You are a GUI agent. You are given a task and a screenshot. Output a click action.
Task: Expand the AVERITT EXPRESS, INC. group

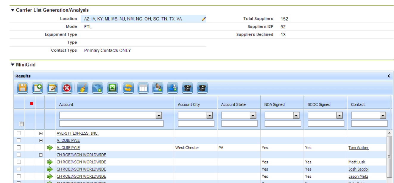(41, 133)
